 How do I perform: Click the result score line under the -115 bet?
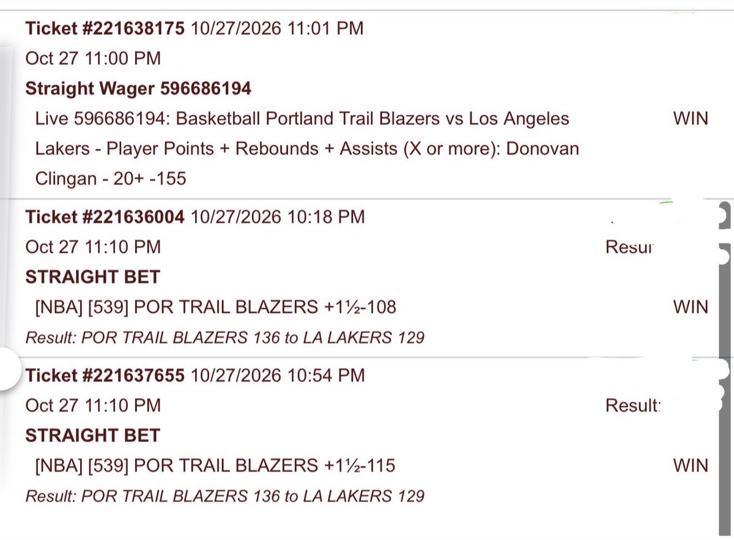tap(224, 495)
